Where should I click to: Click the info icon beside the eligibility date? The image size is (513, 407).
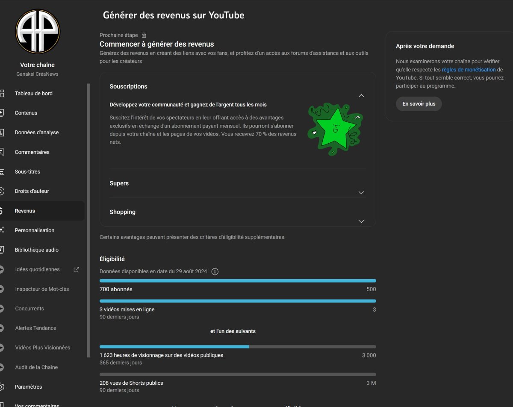[x=215, y=271]
